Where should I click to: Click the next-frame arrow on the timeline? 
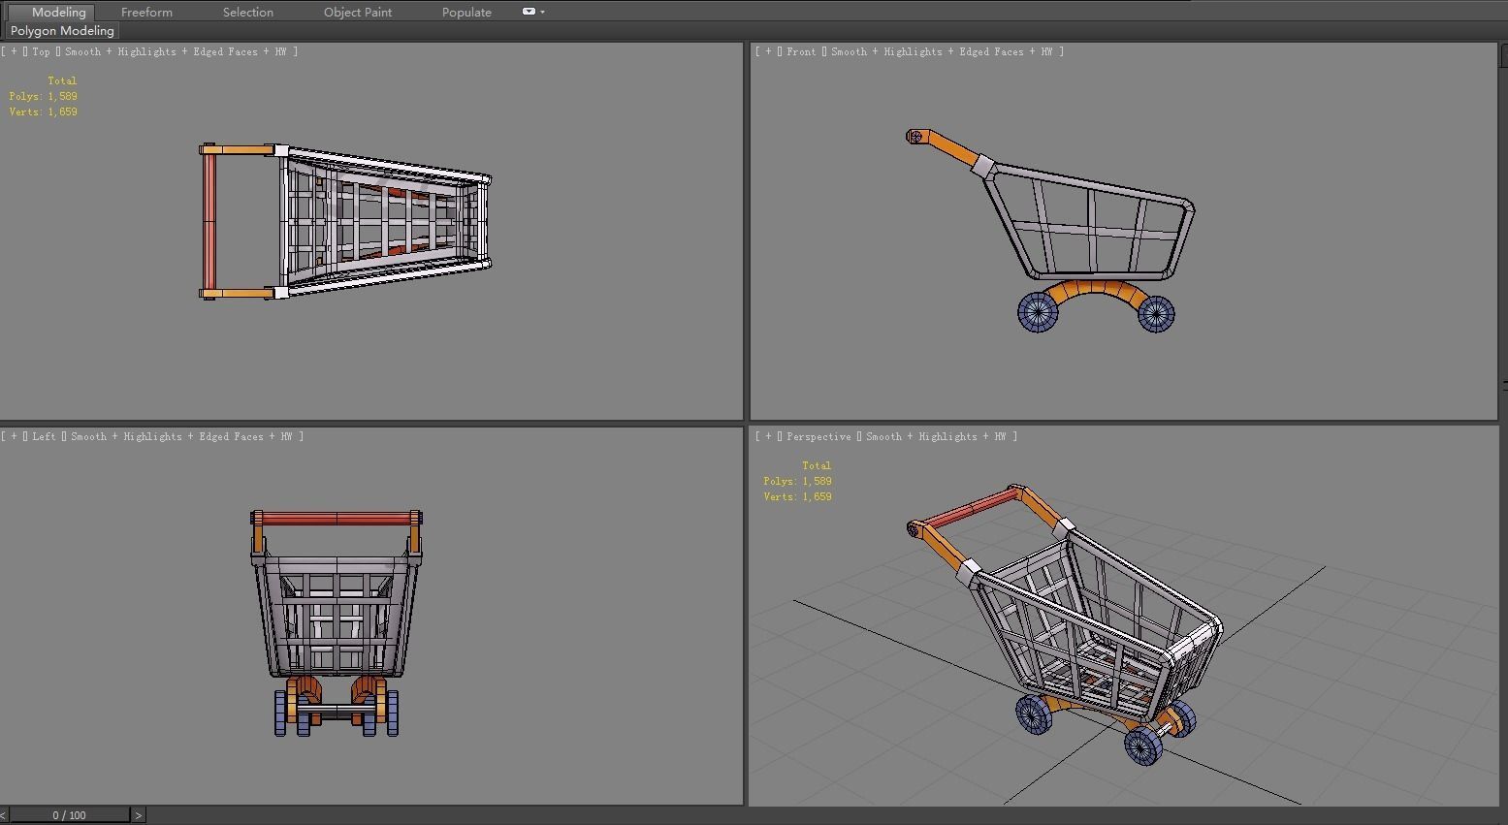point(138,814)
